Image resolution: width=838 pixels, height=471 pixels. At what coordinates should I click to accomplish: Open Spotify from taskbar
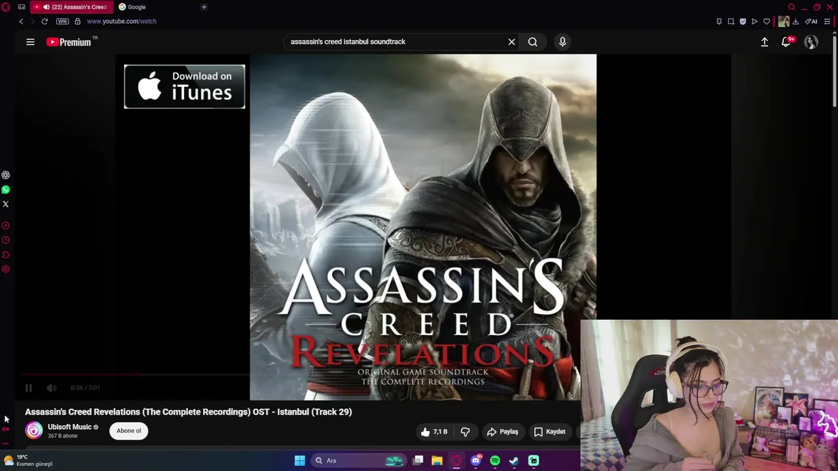[x=495, y=461]
